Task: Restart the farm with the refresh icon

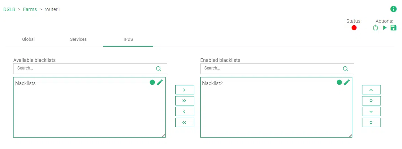Action: pyautogui.click(x=375, y=28)
